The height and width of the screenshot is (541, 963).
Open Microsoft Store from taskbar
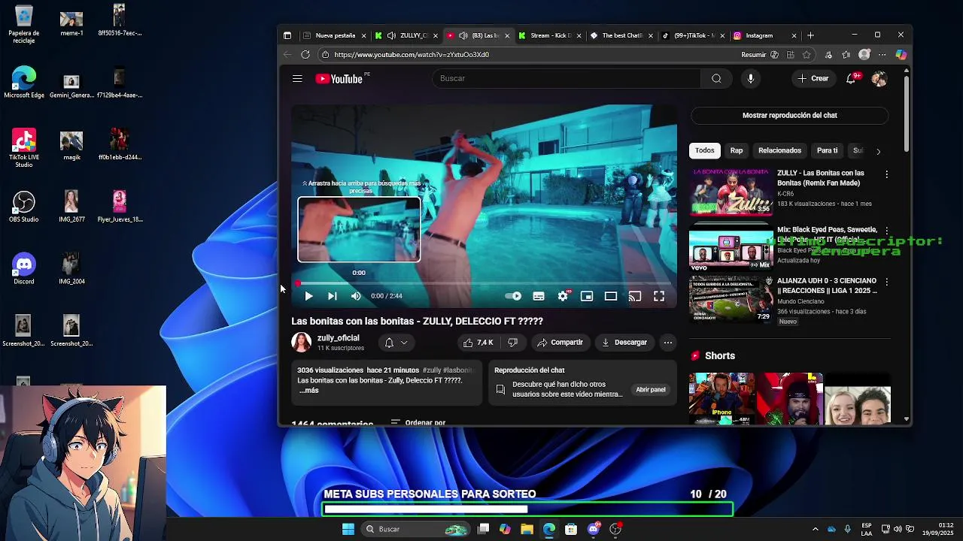pos(571,529)
